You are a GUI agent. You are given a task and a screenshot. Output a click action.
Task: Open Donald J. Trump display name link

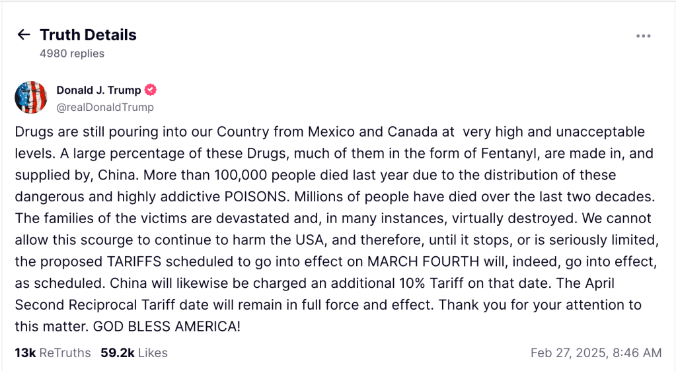point(98,90)
